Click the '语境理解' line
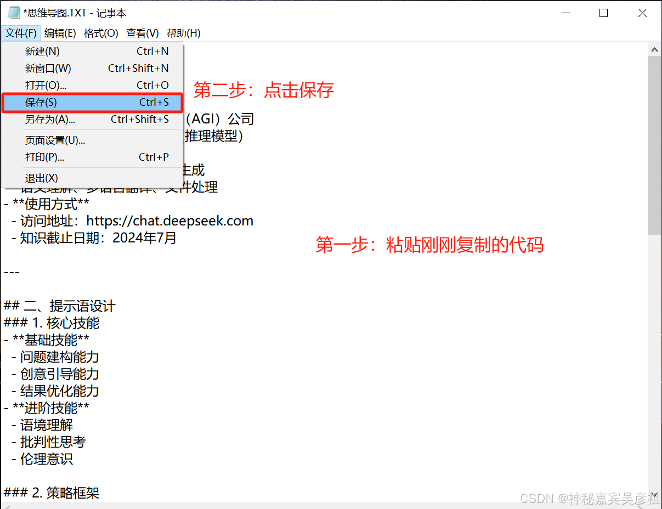The width and height of the screenshot is (662, 509). pyautogui.click(x=42, y=425)
